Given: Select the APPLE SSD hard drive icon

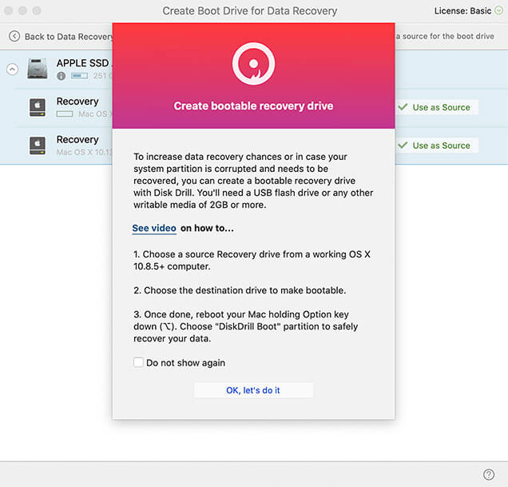Looking at the screenshot, I should (x=38, y=68).
